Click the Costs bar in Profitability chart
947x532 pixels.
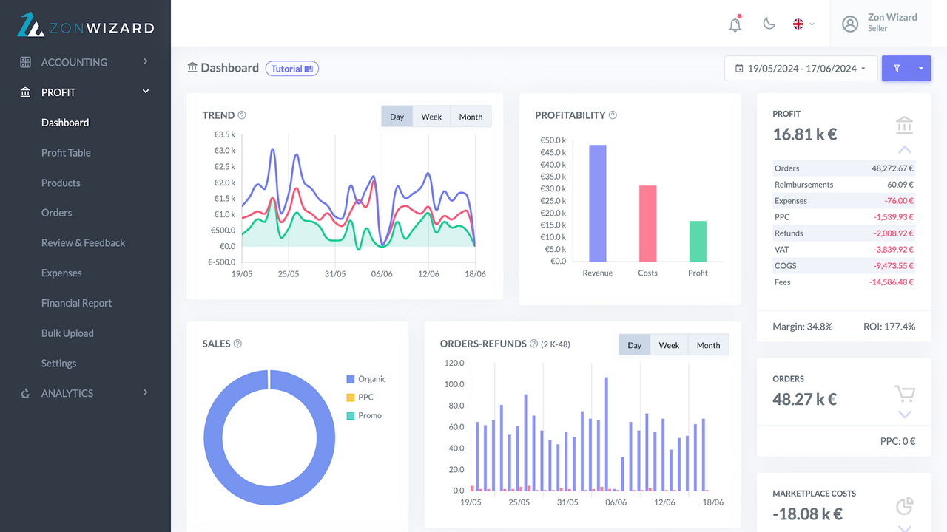click(647, 223)
